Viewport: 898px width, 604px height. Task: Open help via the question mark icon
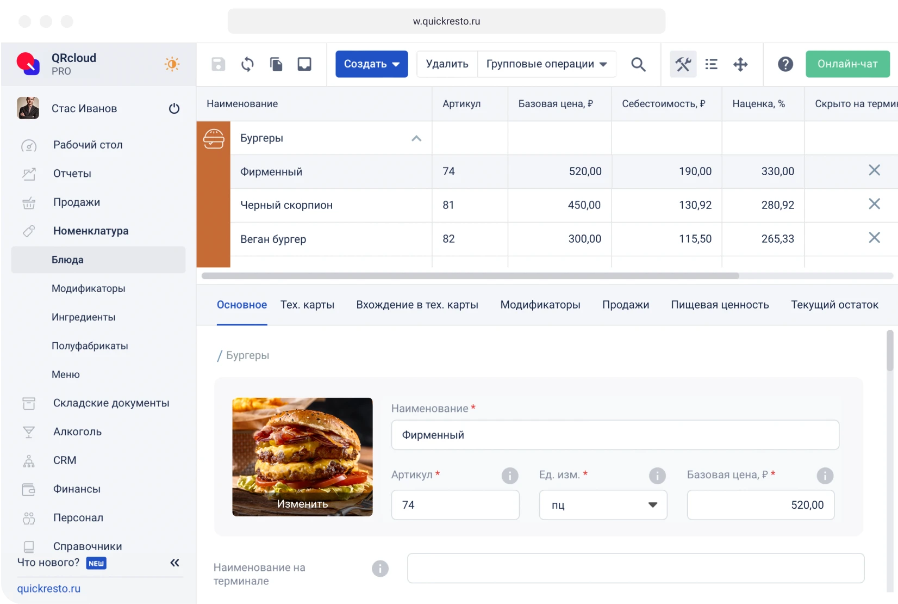785,64
